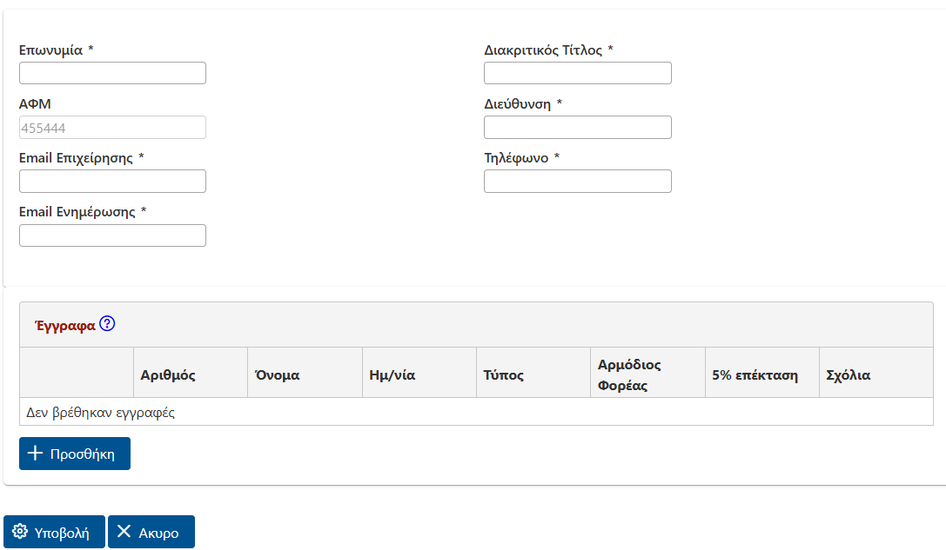Focus the Email Επιχείρησης field
Viewport: 946px width, 550px height.
click(x=112, y=181)
